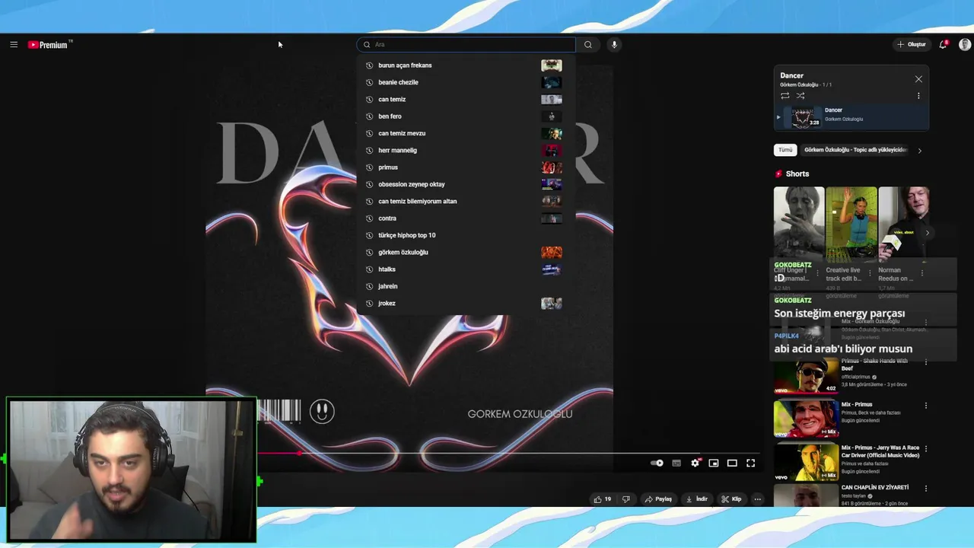The width and height of the screenshot is (974, 548).
Task: Click the Klip clip button
Action: pyautogui.click(x=732, y=499)
